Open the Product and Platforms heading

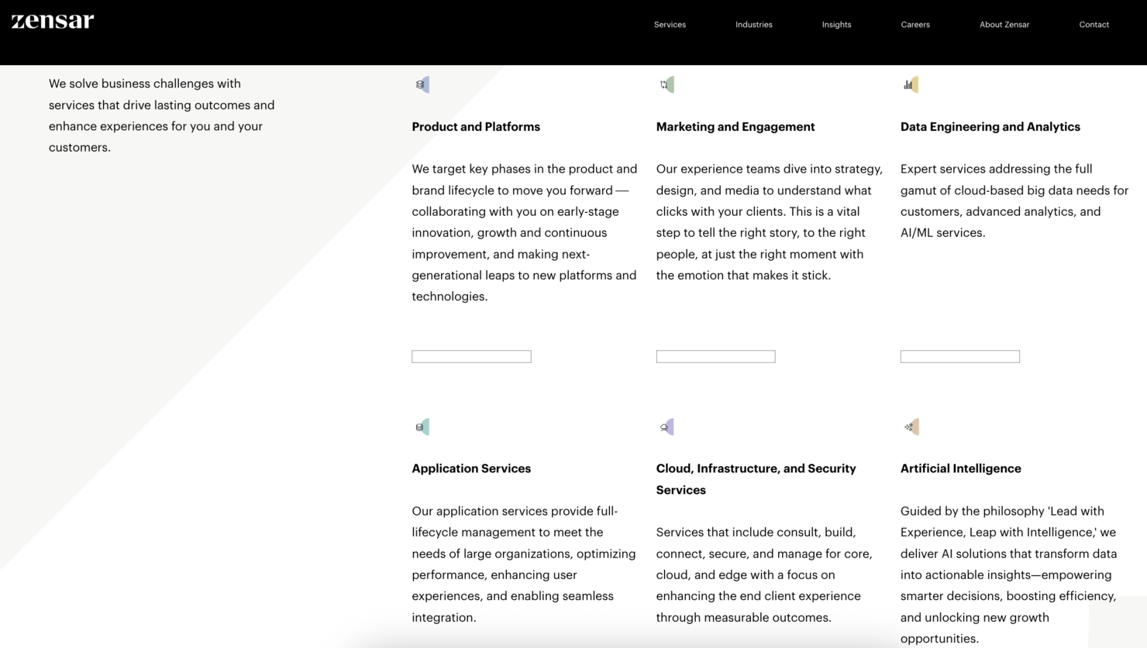[476, 127]
